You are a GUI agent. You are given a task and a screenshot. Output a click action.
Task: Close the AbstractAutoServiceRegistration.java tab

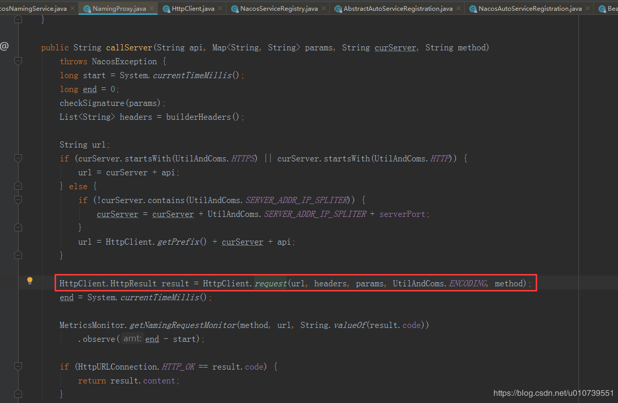click(x=458, y=9)
